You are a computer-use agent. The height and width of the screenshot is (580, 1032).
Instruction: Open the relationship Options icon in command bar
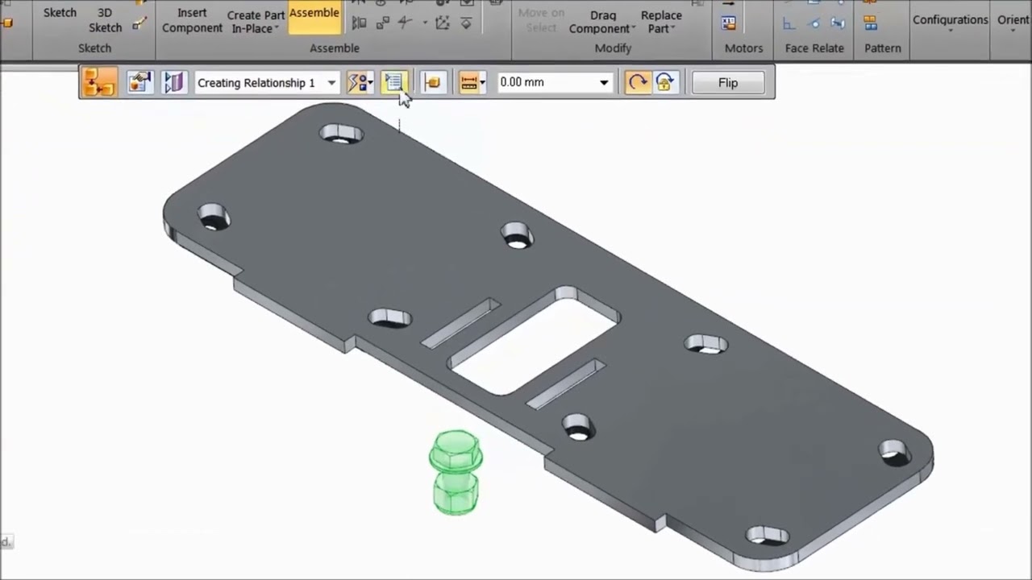(x=139, y=82)
